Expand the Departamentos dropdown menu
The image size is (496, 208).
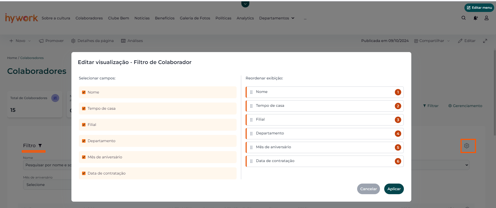pos(277,18)
